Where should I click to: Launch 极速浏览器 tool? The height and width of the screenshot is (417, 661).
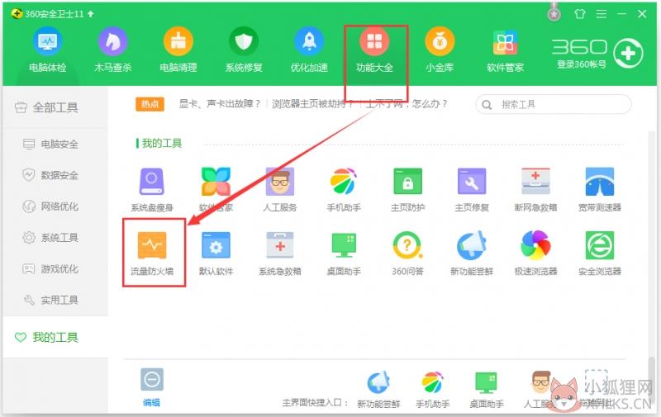click(x=535, y=254)
